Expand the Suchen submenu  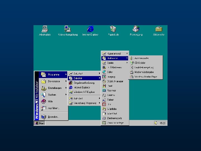tap(53, 95)
